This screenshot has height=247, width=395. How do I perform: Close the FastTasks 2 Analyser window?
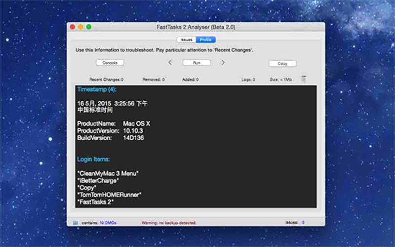[73, 27]
